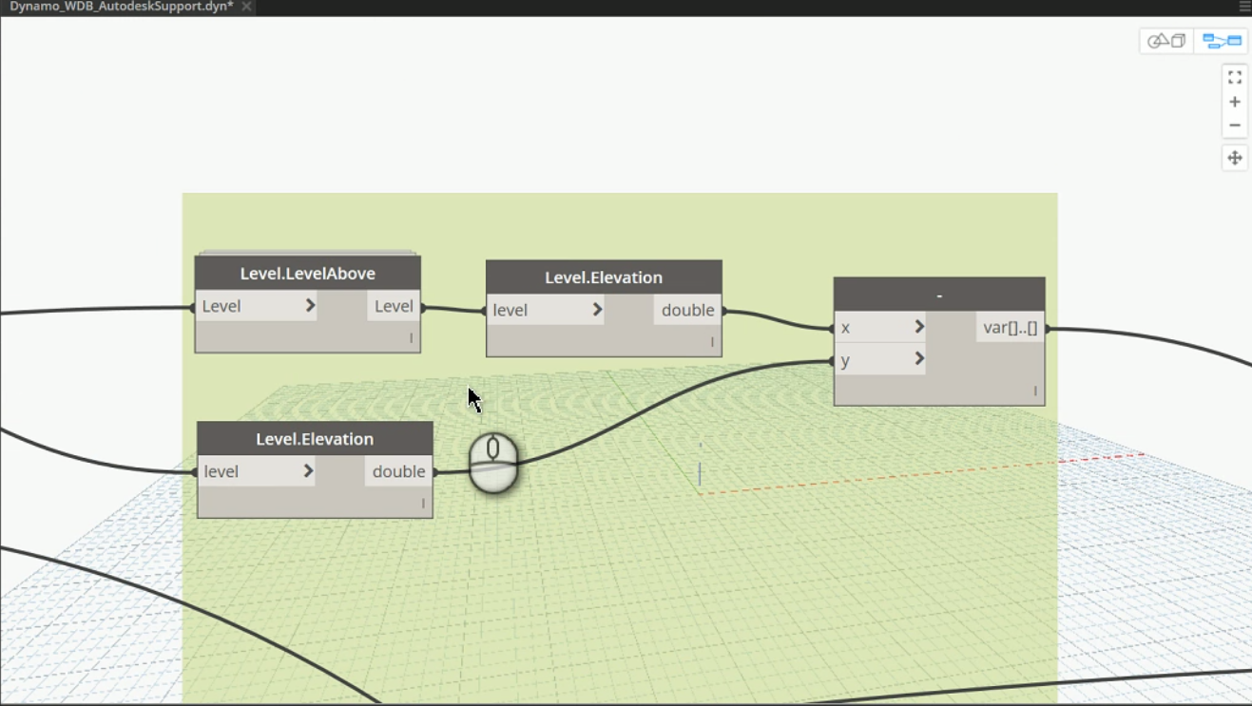1252x706 pixels.
Task: Click level input port on upper Level.Elevation
Action: click(546, 310)
